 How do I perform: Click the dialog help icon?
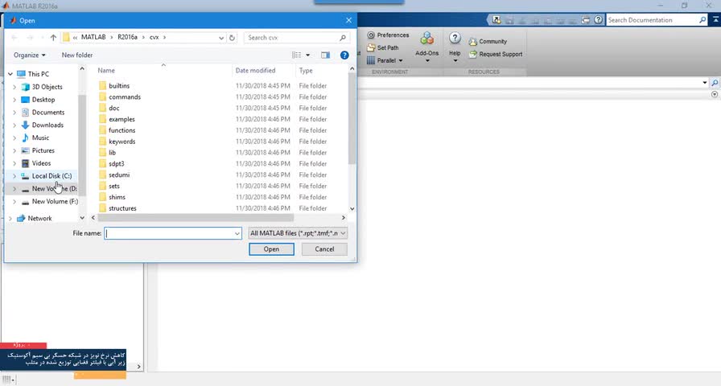(344, 55)
